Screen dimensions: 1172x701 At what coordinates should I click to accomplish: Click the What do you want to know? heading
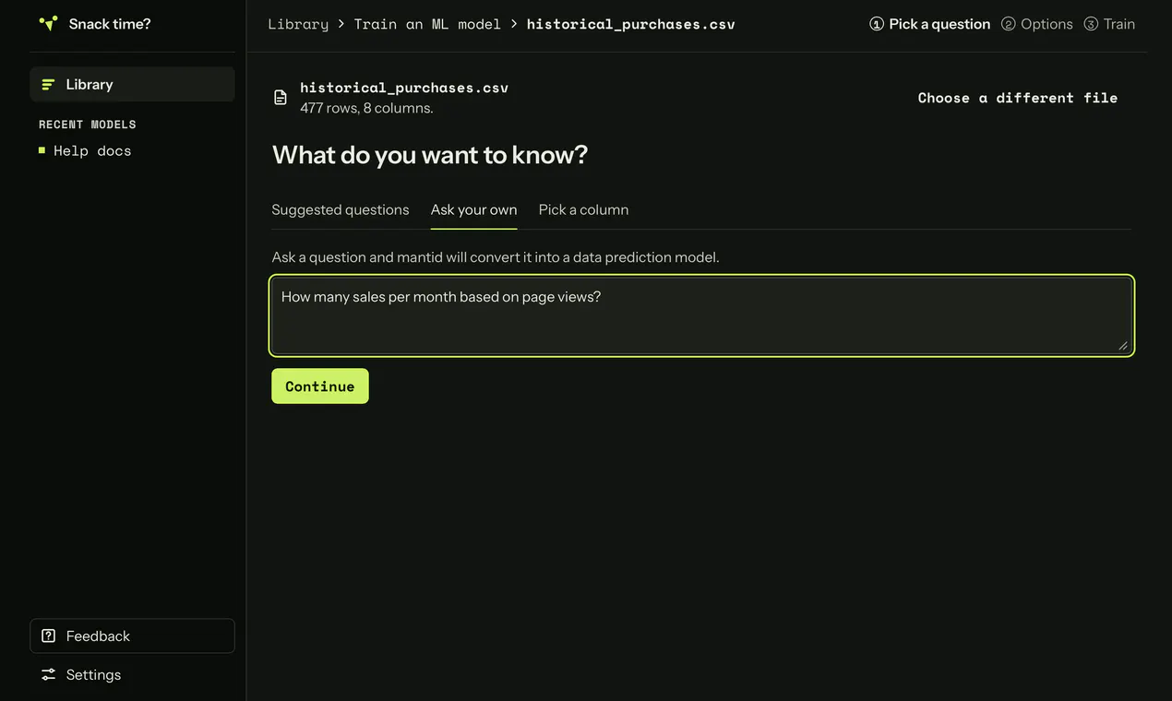point(430,154)
